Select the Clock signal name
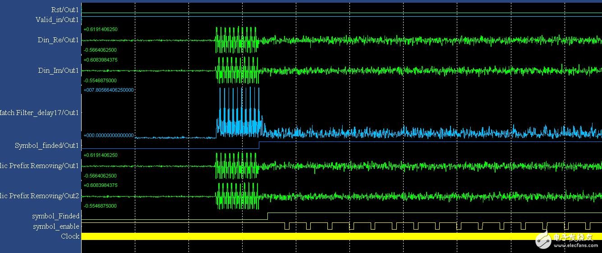The width and height of the screenshot is (602, 253). (x=70, y=236)
